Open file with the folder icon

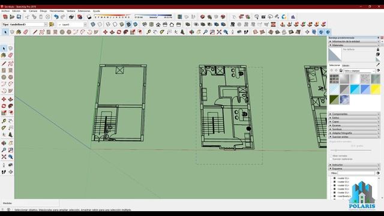[12, 17]
